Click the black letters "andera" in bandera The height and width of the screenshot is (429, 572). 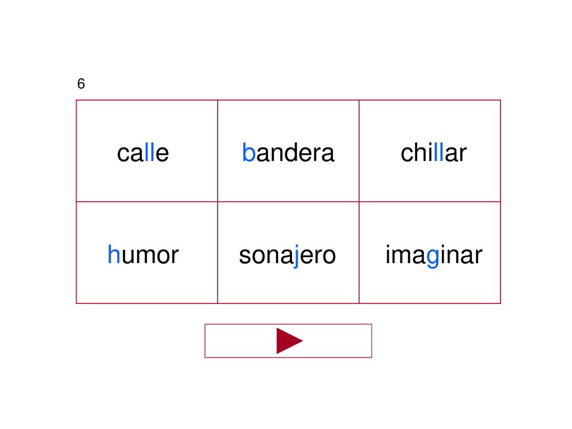click(295, 152)
